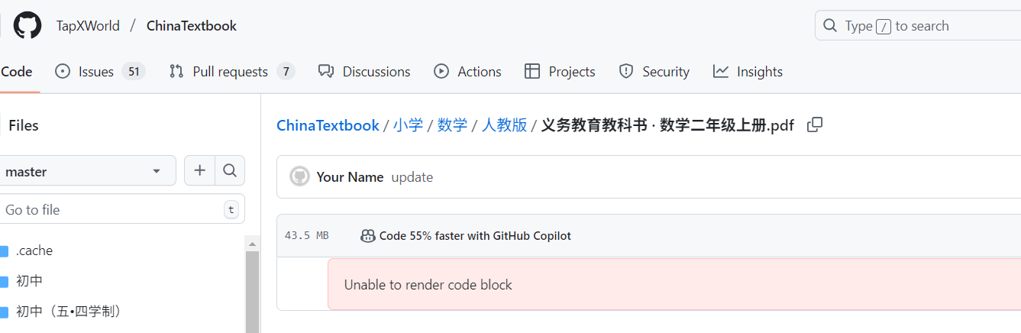Viewport: 1021px width, 333px height.
Task: Click the Your Name avatar icon
Action: coord(299,177)
